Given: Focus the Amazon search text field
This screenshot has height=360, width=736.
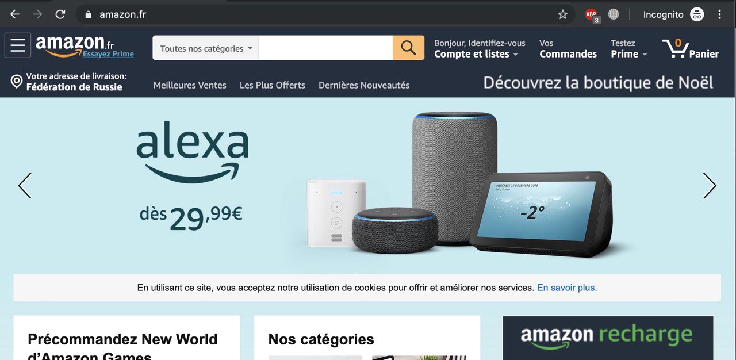Looking at the screenshot, I should point(326,48).
